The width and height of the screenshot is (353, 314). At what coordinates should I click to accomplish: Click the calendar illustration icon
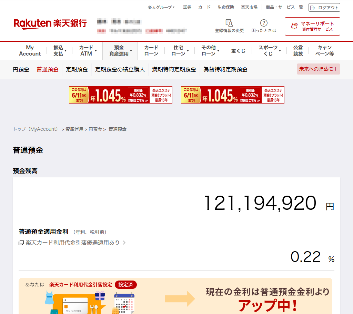(x=124, y=303)
